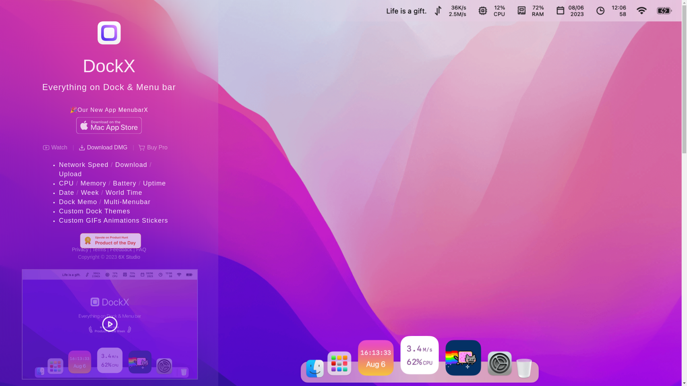The image size is (687, 386).
Task: Click the 12:06 58 time reading
Action: pos(619,11)
